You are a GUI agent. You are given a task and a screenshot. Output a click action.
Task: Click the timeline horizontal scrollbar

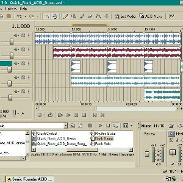tap(107, 108)
